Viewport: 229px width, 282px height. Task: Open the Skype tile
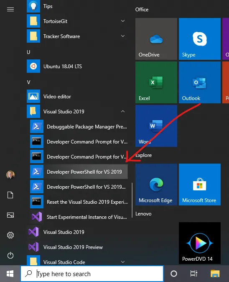pyautogui.click(x=200, y=39)
